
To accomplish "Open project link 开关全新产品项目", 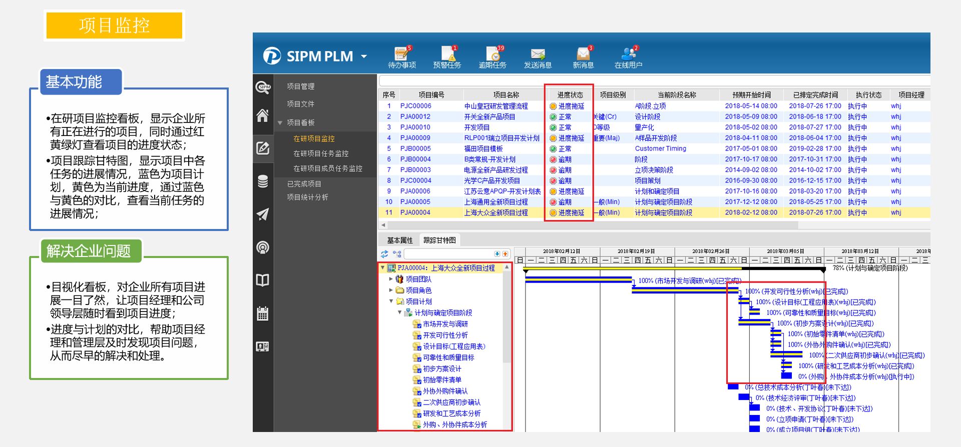I will click(x=489, y=116).
